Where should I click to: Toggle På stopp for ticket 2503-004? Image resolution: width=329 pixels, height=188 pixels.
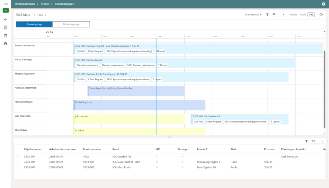[x=182, y=156]
